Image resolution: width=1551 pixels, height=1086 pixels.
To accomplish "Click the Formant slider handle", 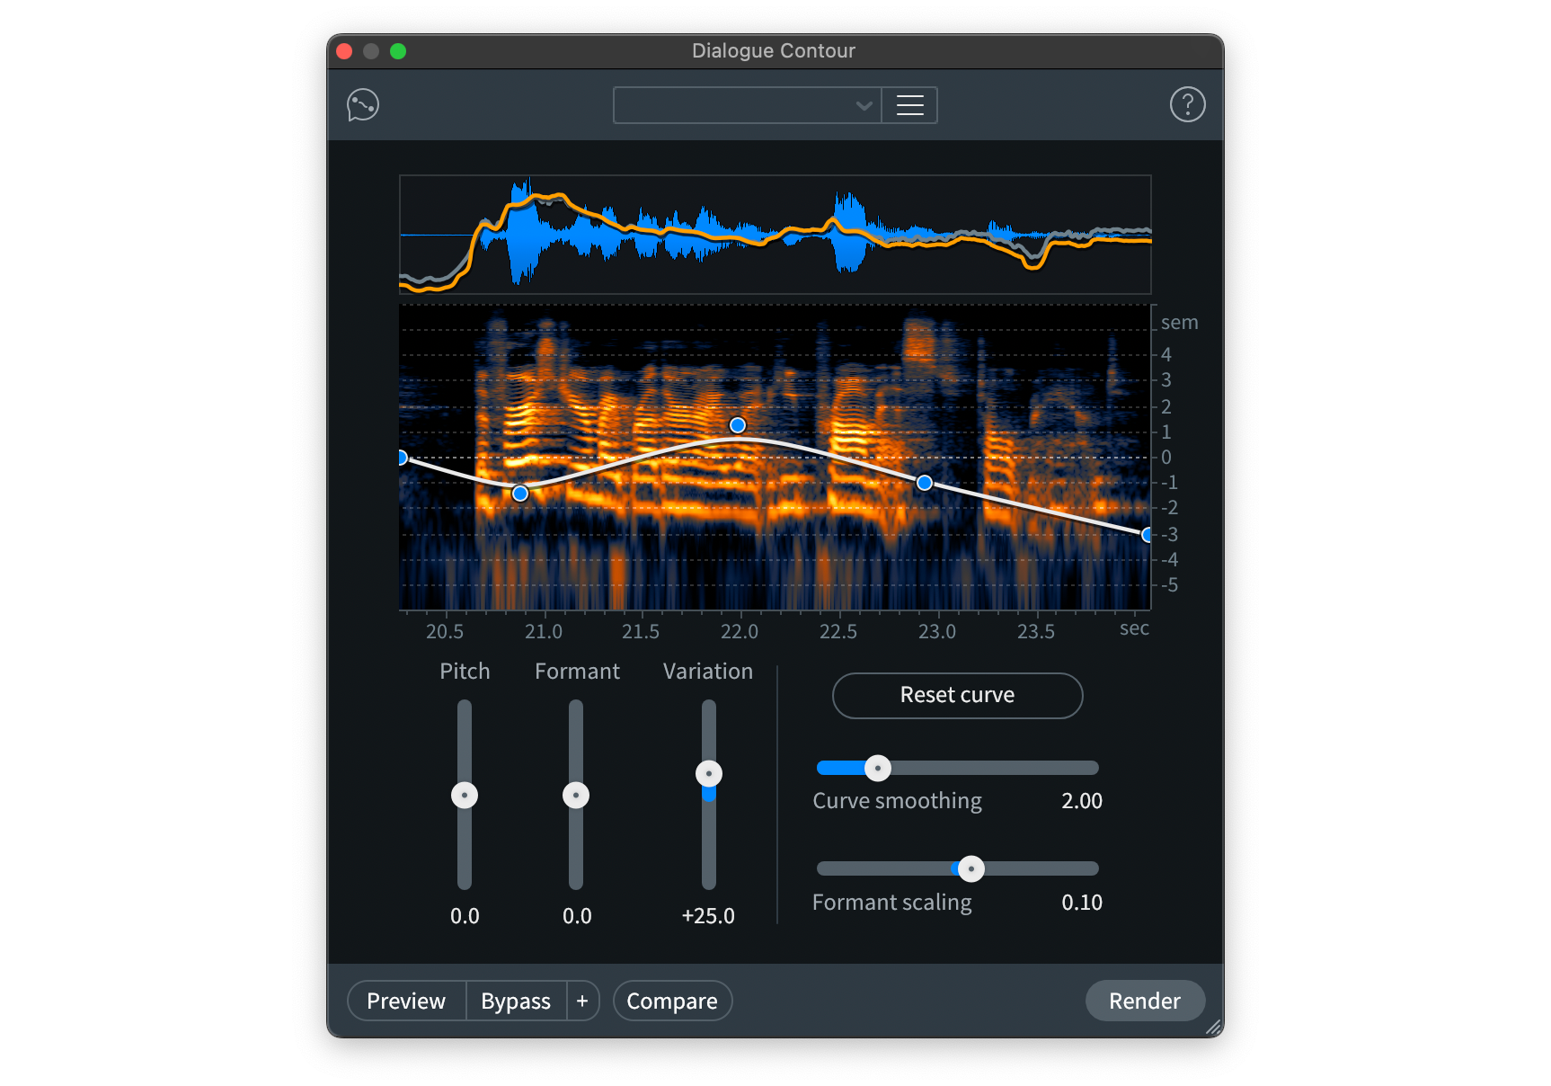I will [576, 796].
